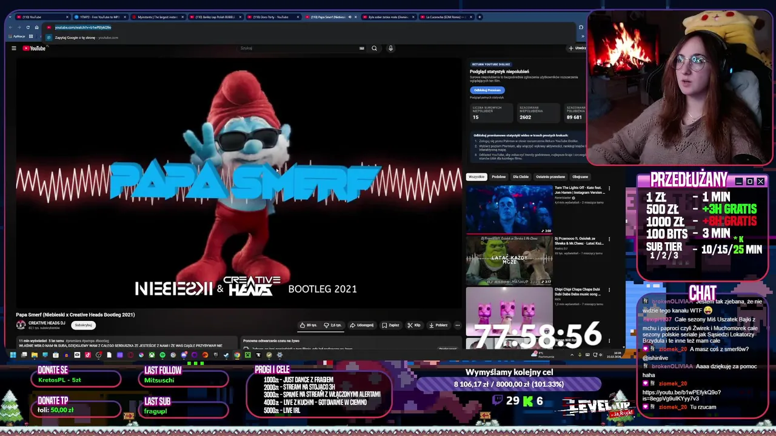Click the Utwórz create button
The image size is (776, 436).
[577, 48]
